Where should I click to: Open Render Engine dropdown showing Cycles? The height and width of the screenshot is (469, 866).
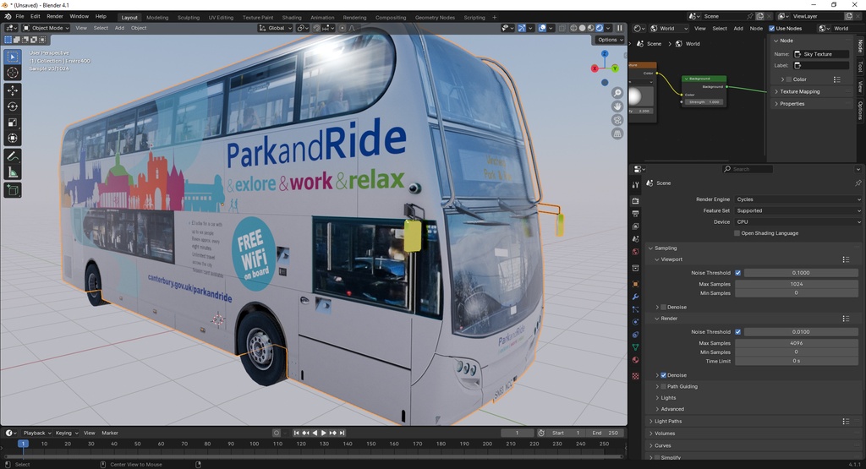[x=797, y=199]
